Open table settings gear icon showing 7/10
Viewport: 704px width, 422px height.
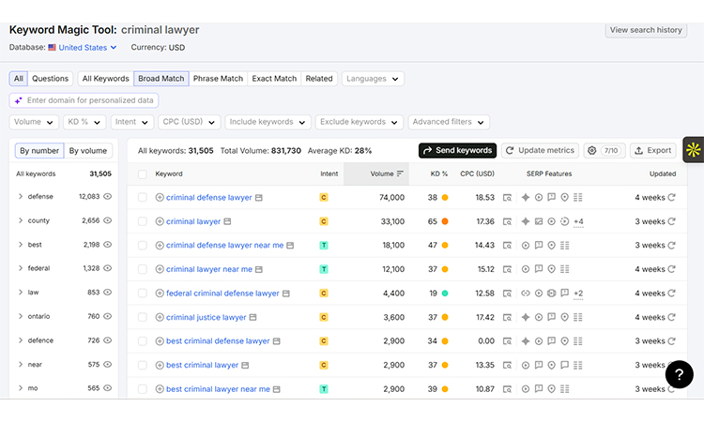click(605, 151)
